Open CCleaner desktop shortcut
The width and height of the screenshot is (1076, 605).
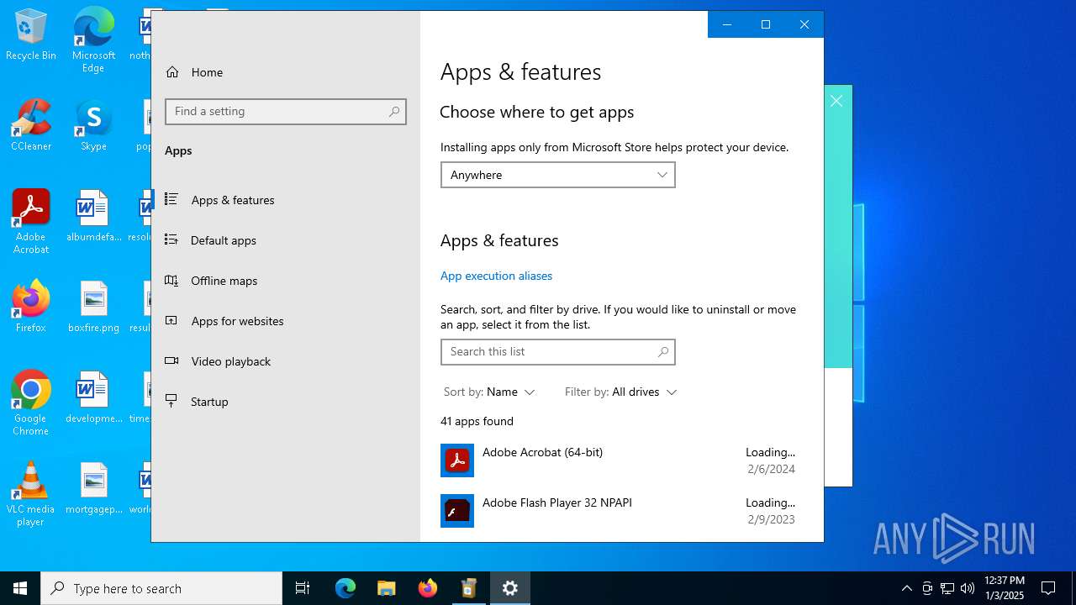point(31,125)
